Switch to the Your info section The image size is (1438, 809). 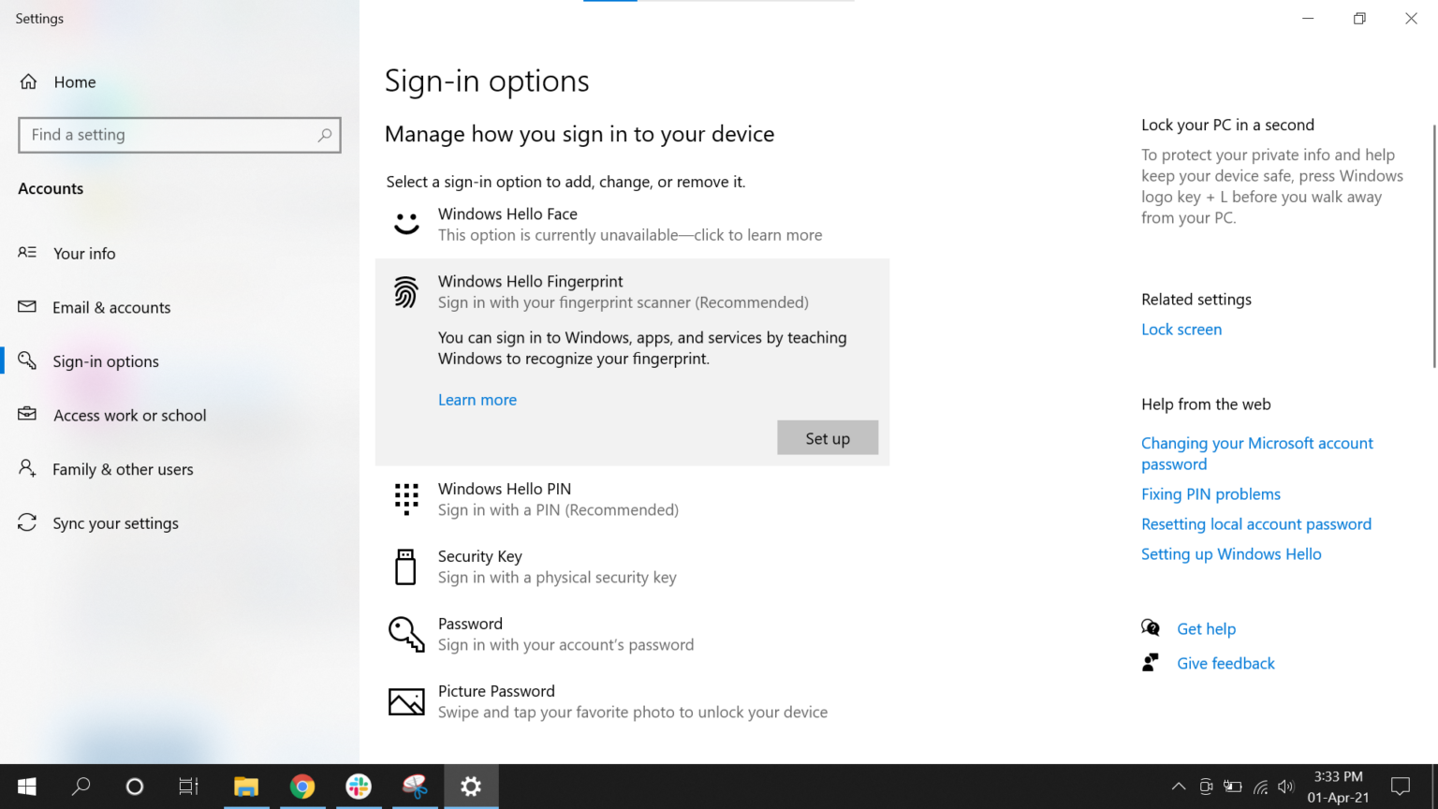coord(85,253)
